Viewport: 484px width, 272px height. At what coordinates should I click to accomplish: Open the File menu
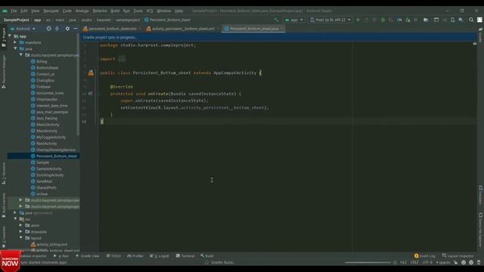14,11
